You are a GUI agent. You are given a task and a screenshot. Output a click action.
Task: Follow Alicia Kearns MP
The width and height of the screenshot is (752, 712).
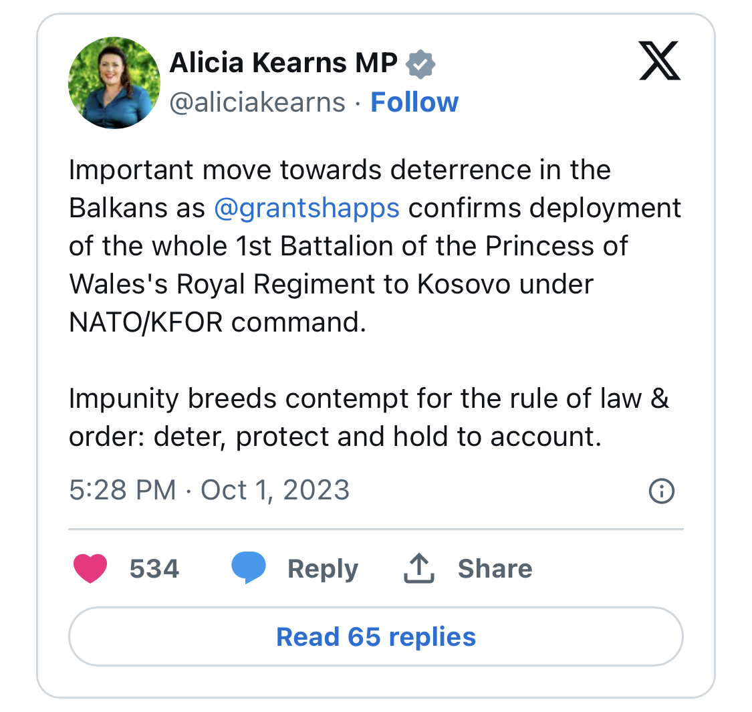[x=414, y=102]
